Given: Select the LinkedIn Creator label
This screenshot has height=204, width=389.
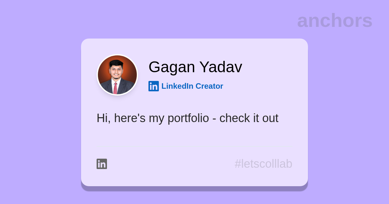Looking at the screenshot, I should [x=192, y=86].
